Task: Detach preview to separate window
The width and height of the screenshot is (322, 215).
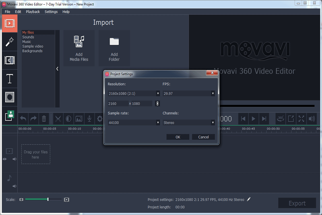Action: pyautogui.click(x=291, y=119)
